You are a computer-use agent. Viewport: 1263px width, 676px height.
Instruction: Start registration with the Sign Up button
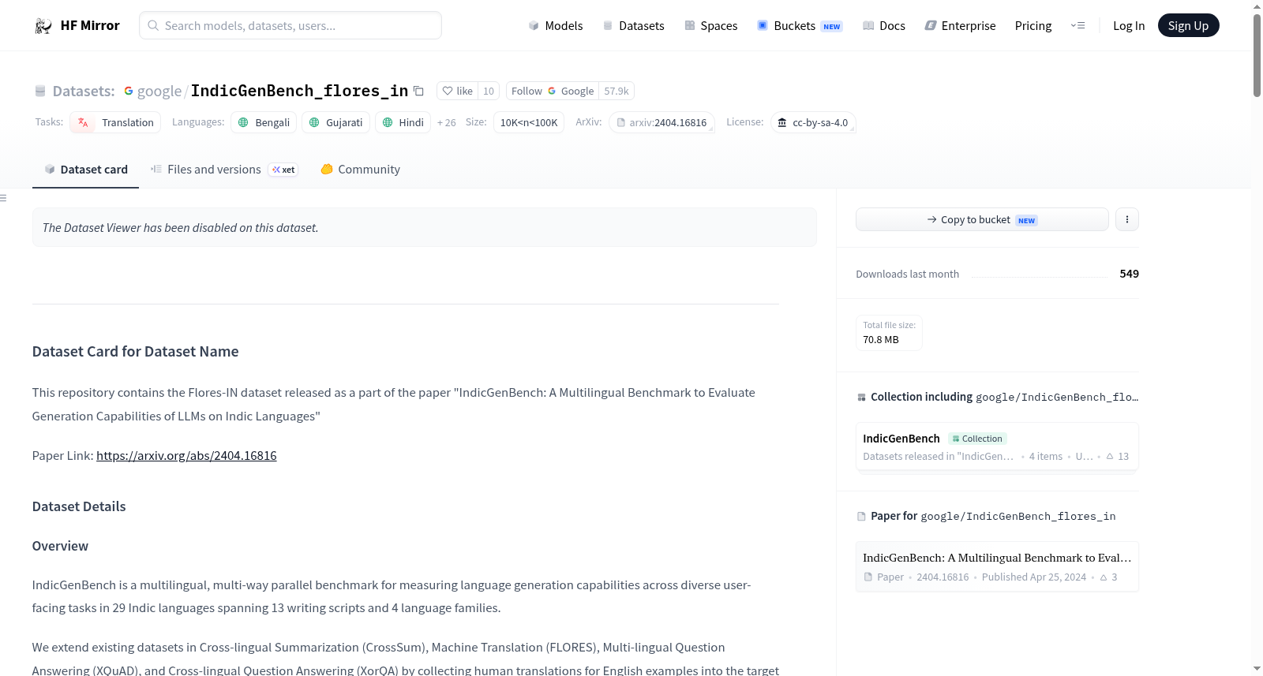point(1188,25)
